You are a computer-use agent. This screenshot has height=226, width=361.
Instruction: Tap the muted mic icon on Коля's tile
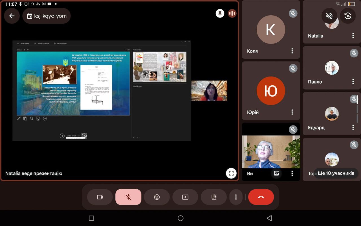click(x=293, y=13)
